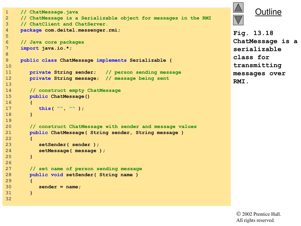This screenshot has width=301, height=226.
Task: Click the two-argument ChatMessage constructor signature
Action: coord(106,133)
